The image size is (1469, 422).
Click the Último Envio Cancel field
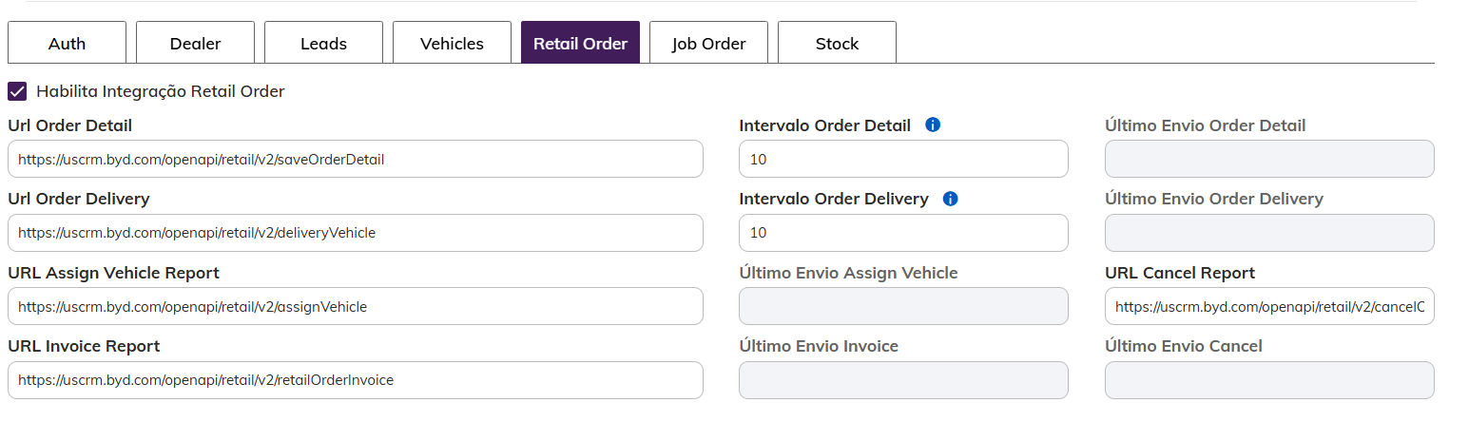(1269, 380)
